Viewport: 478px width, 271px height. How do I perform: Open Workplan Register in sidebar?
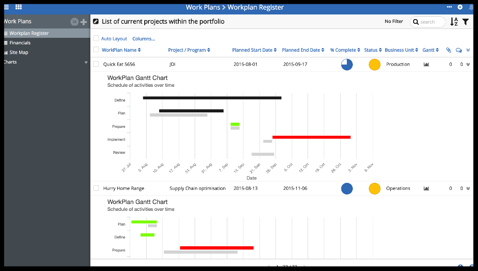(x=29, y=33)
